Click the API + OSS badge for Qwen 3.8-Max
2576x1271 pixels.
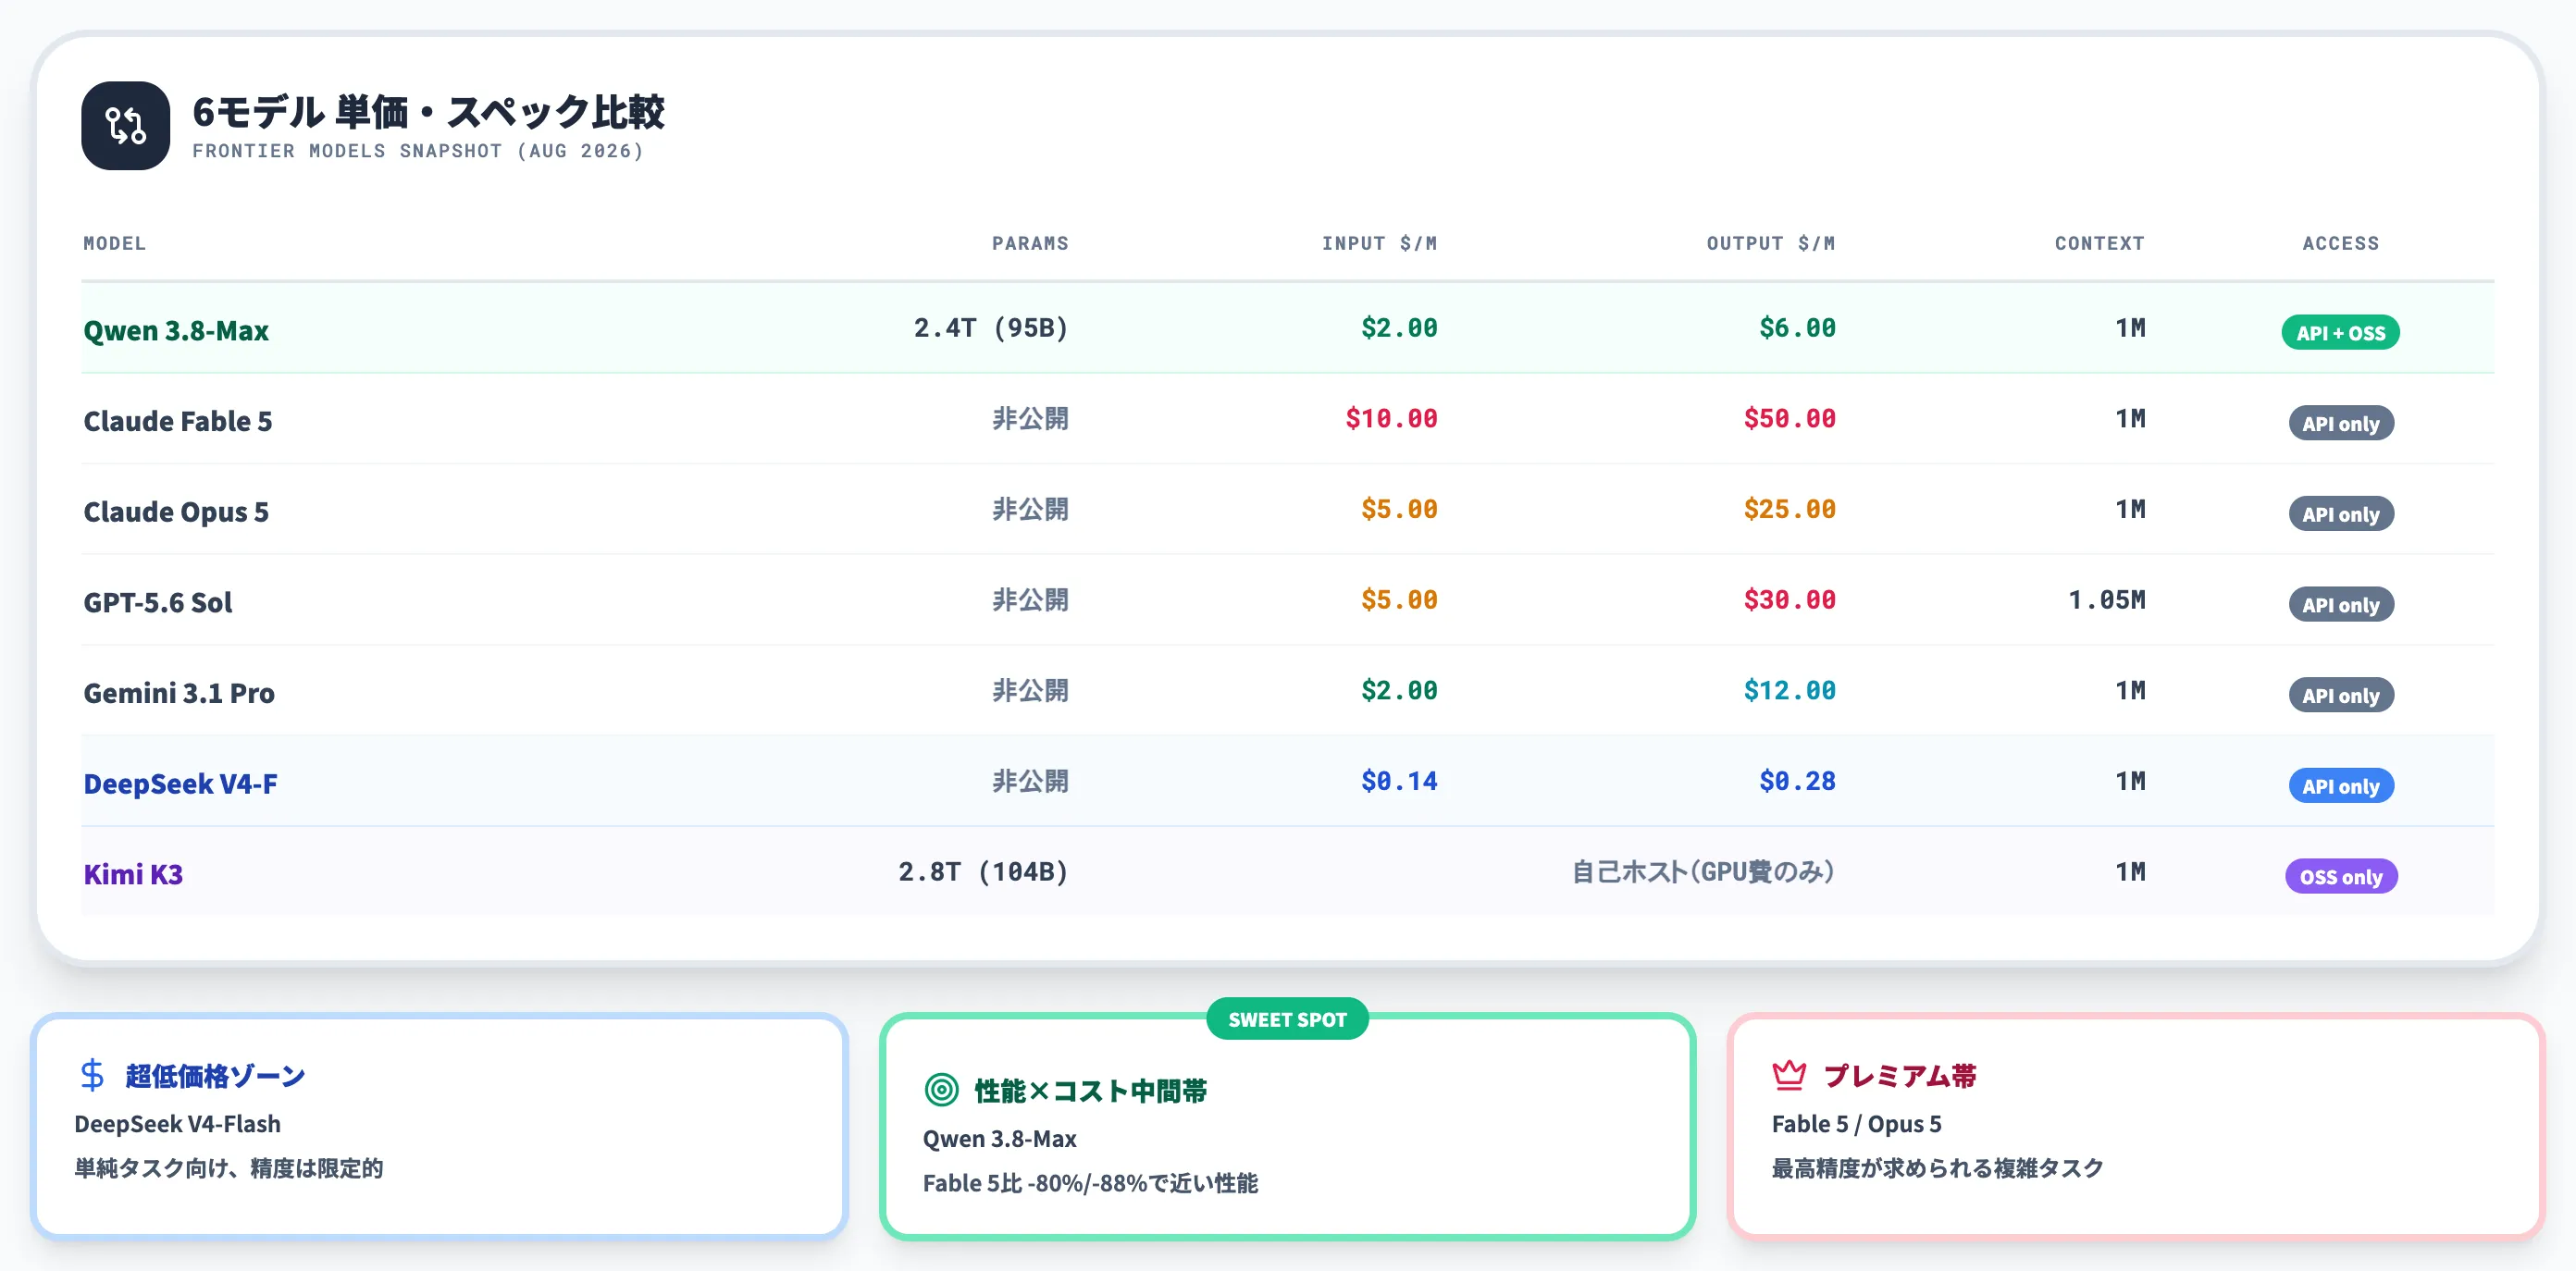tap(2340, 332)
